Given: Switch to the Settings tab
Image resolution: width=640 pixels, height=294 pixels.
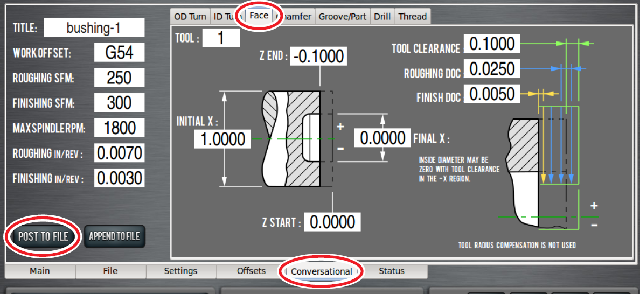Looking at the screenshot, I should 180,271.
